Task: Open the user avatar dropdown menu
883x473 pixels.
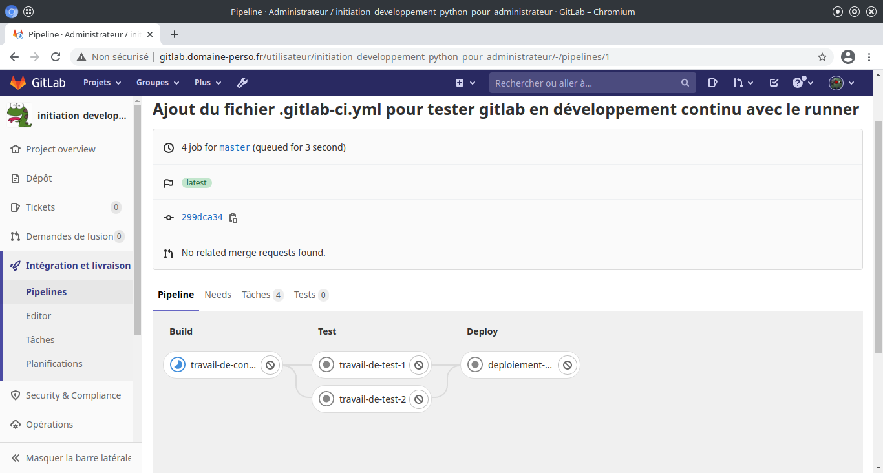Action: [842, 83]
